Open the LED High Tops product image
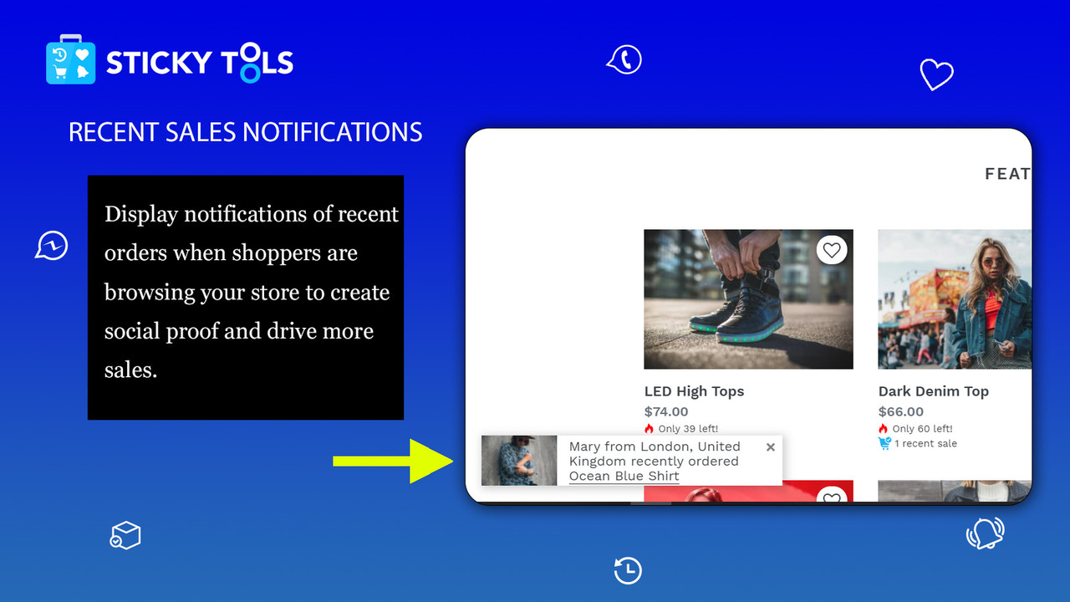The width and height of the screenshot is (1070, 602). pos(748,299)
